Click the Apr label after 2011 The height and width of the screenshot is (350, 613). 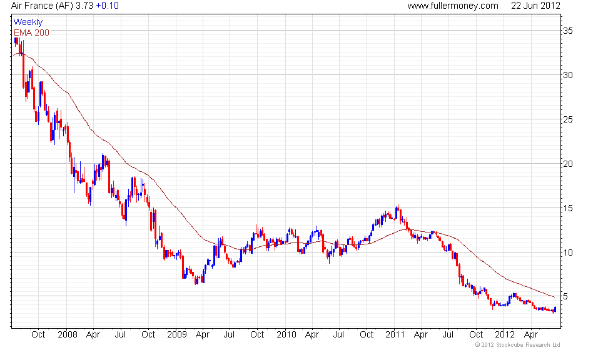click(x=420, y=335)
